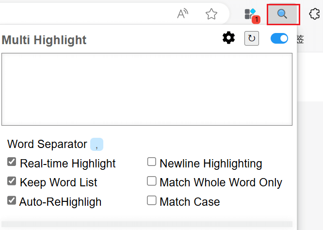Uncheck Keep Word List checkbox
The width and height of the screenshot is (323, 230).
tap(12, 181)
